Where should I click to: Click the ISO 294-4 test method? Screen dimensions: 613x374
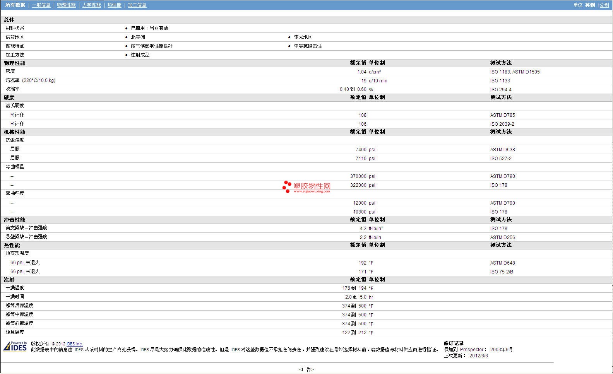point(501,90)
